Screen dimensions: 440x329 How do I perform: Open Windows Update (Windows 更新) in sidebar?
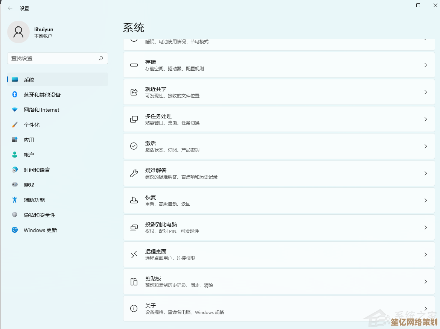40,230
